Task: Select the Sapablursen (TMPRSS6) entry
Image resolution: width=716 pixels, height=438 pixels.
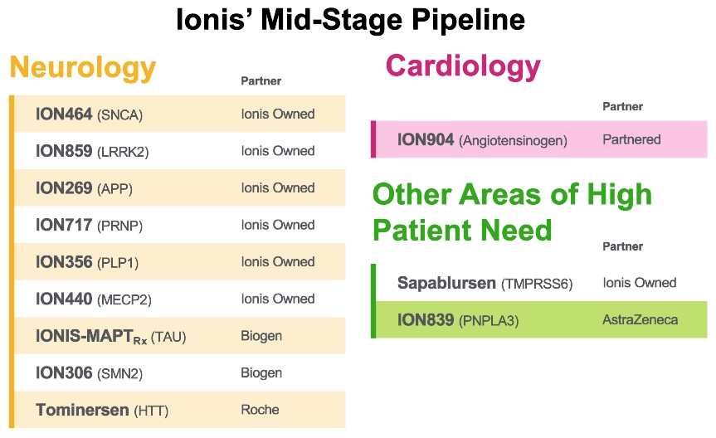Action: pos(485,283)
